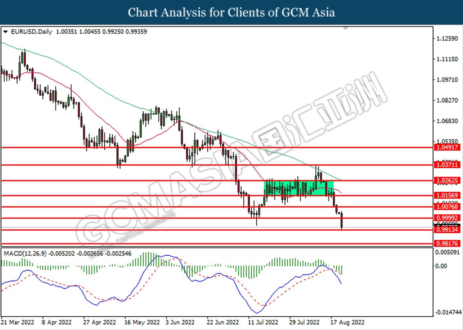The width and height of the screenshot is (463, 330).
Task: Click the 3 Jun 2022 date label
Action: pos(180,322)
